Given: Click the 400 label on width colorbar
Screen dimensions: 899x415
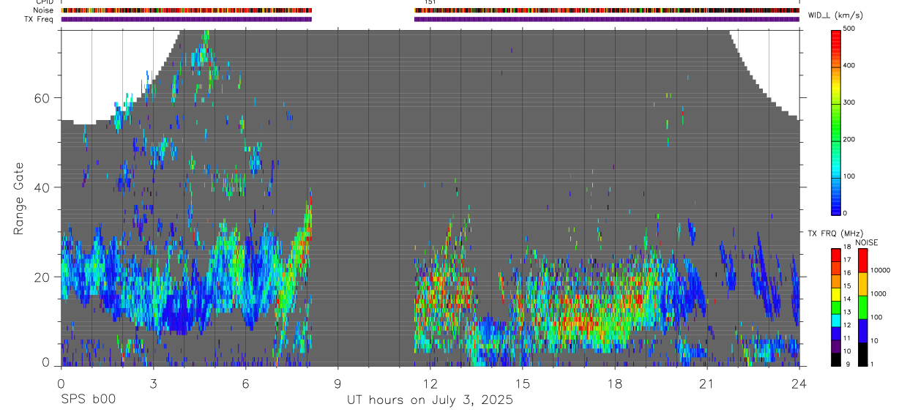Looking at the screenshot, I should [850, 65].
